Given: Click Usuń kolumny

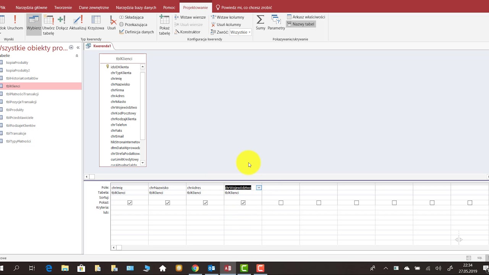Looking at the screenshot, I should [226, 24].
